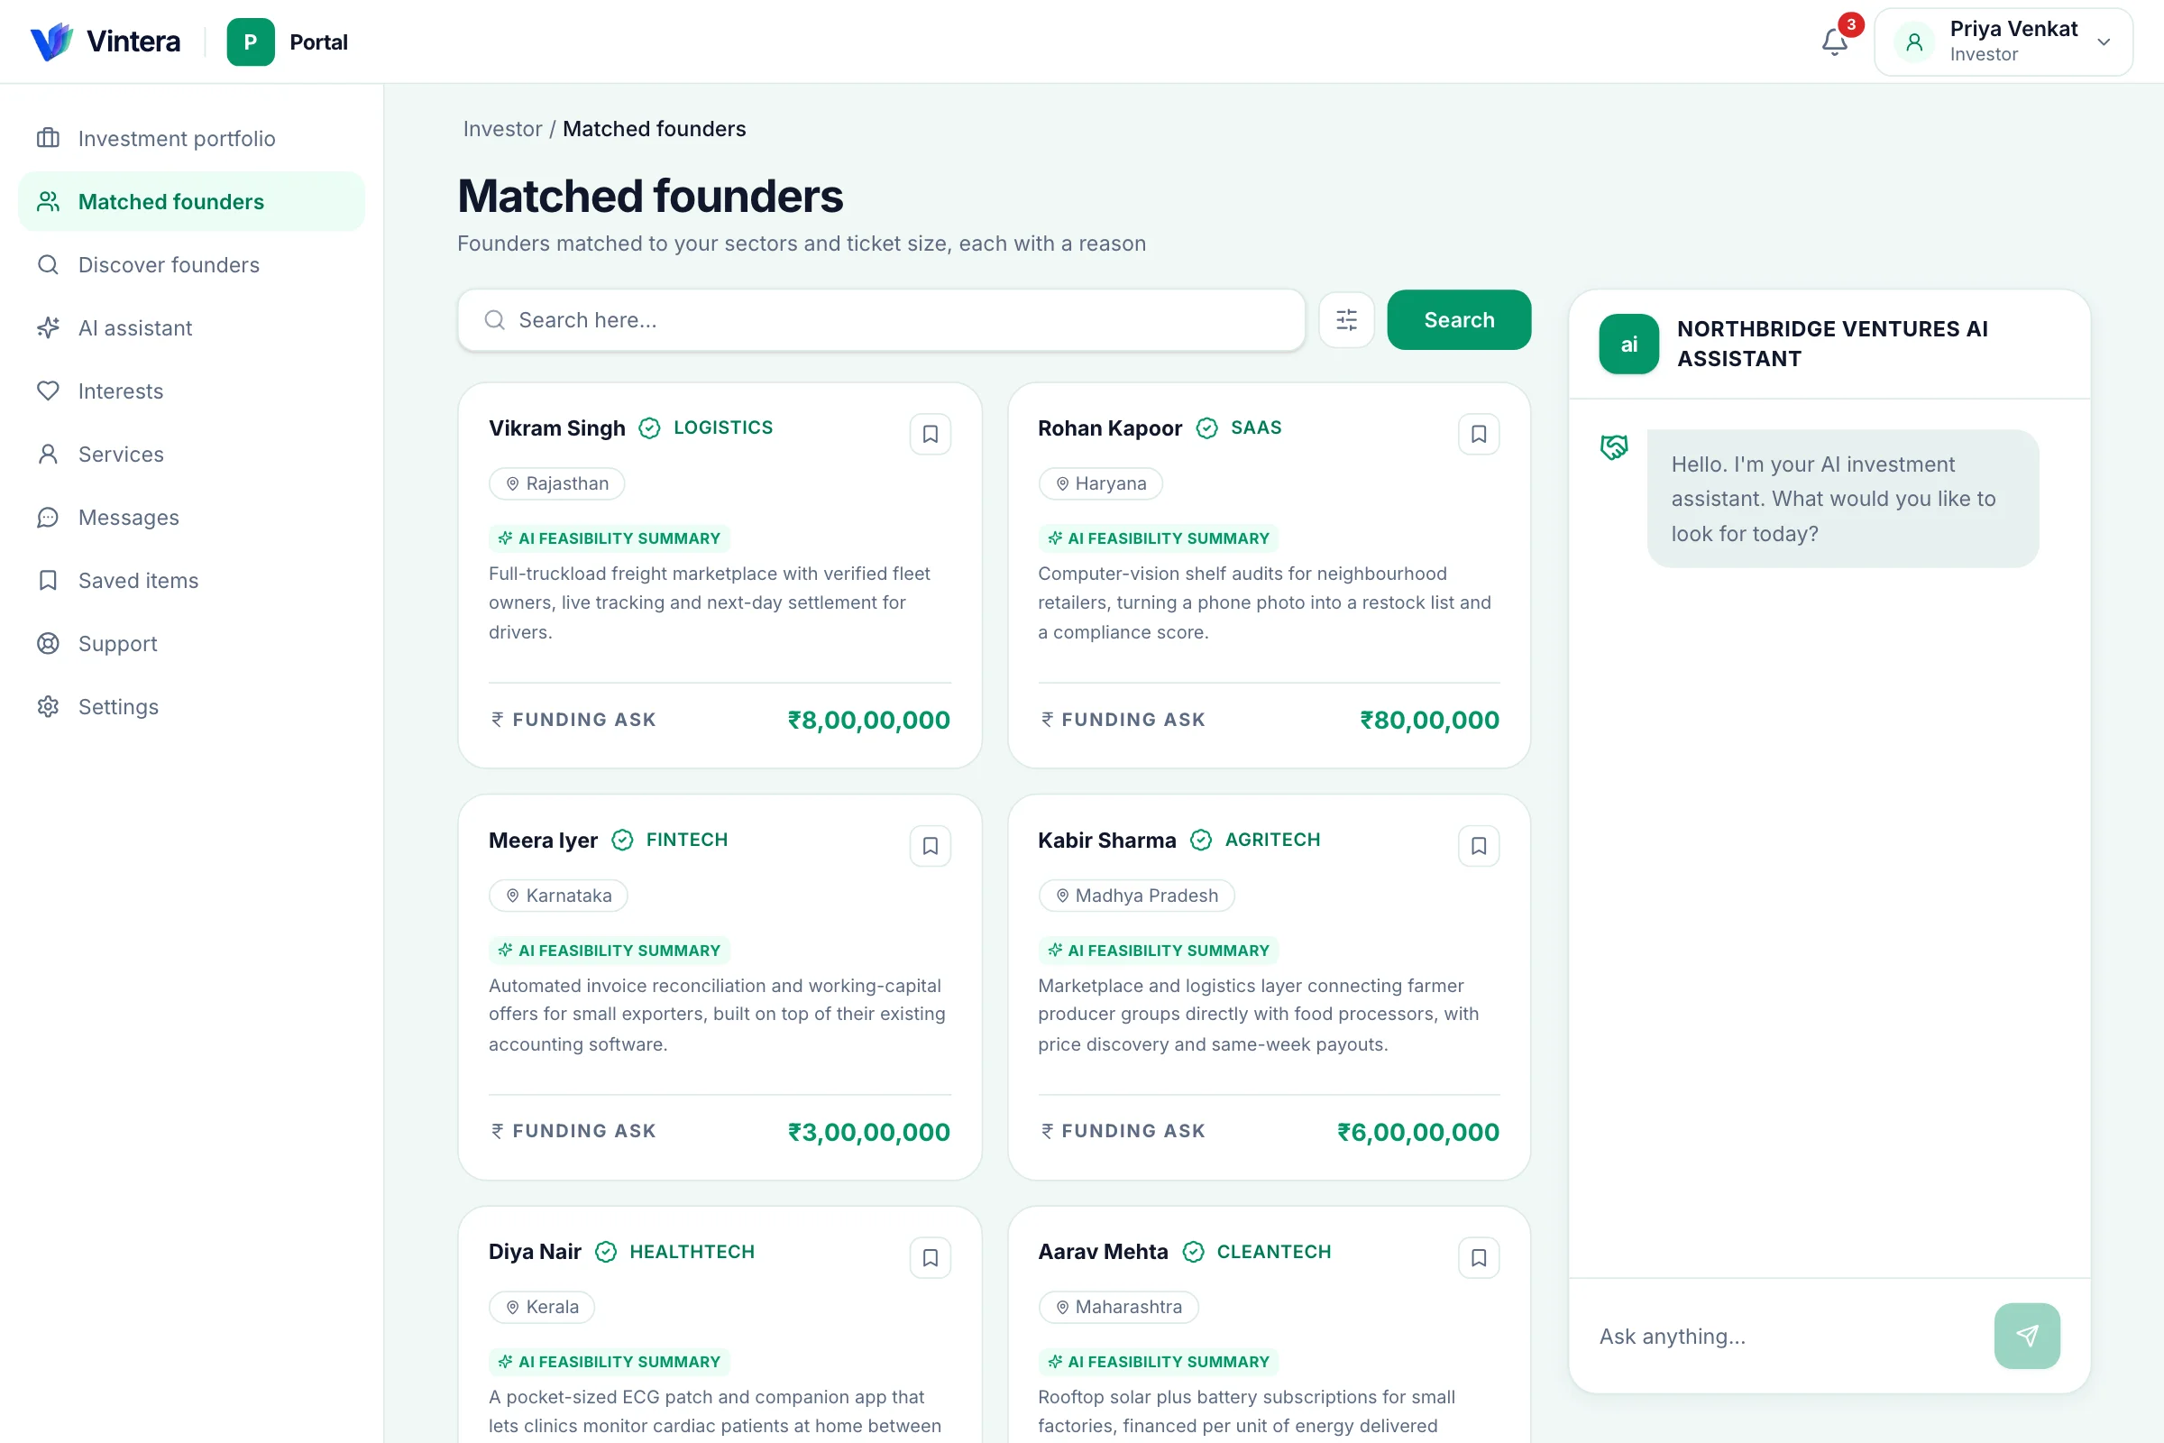Go to Discover founders

[x=191, y=265]
